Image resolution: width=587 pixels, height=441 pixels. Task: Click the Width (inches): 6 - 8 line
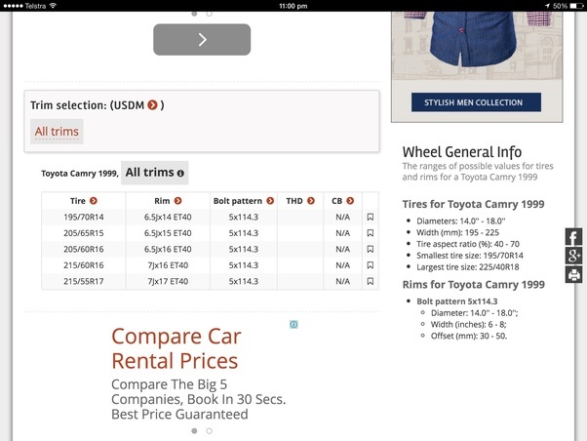469,325
